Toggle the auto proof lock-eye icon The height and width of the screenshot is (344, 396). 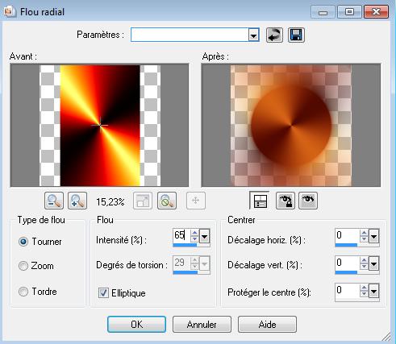[x=286, y=201]
